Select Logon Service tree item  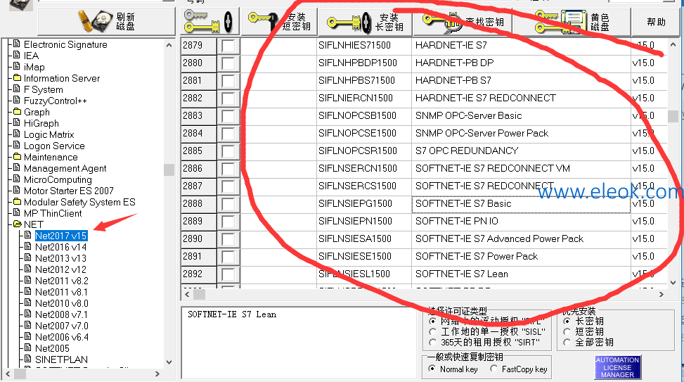(54, 146)
